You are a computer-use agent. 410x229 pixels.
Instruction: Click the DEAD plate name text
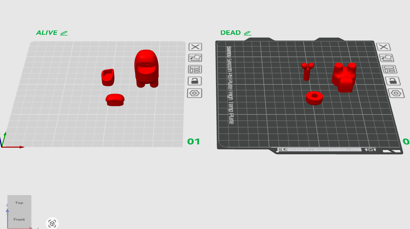coord(231,33)
